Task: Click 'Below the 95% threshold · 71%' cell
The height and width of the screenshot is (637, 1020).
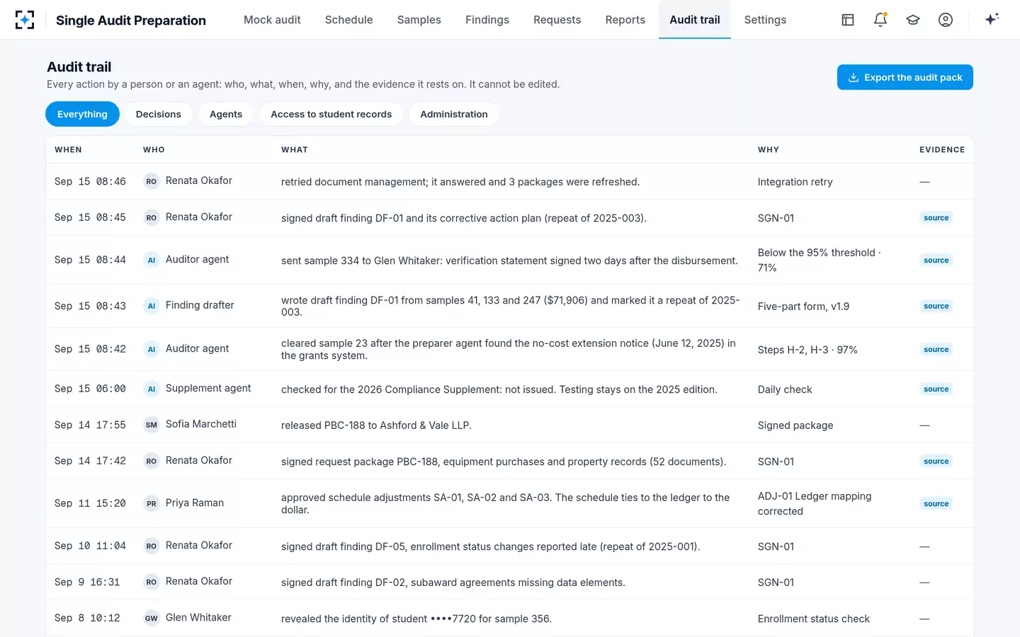Action: [820, 260]
